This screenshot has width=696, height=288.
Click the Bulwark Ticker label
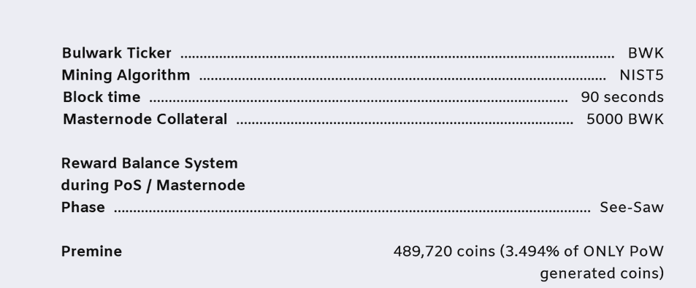pos(116,53)
